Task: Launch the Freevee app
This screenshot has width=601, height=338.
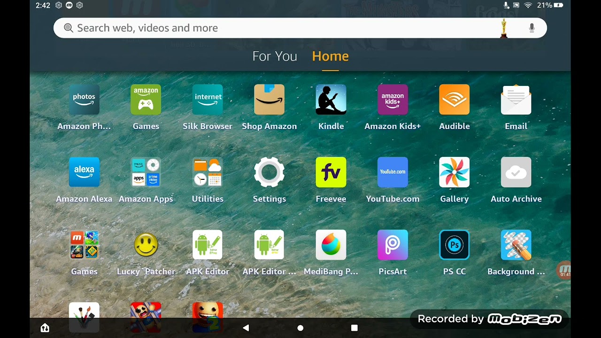Action: coord(331,172)
